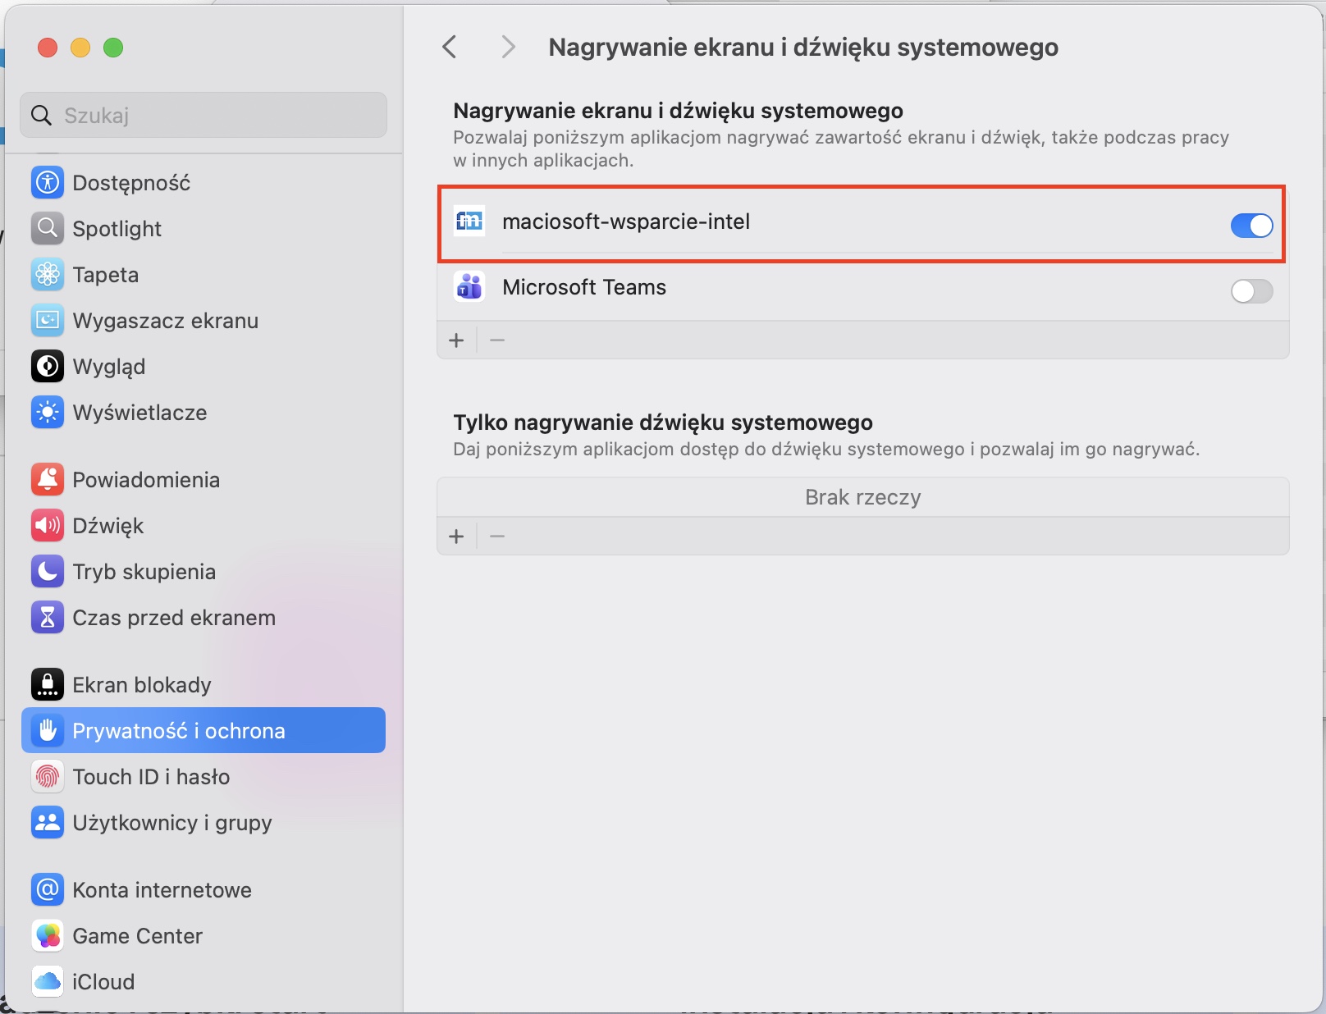Open Spotlight settings via its magnifier icon
The height and width of the screenshot is (1014, 1326).
[x=48, y=228]
